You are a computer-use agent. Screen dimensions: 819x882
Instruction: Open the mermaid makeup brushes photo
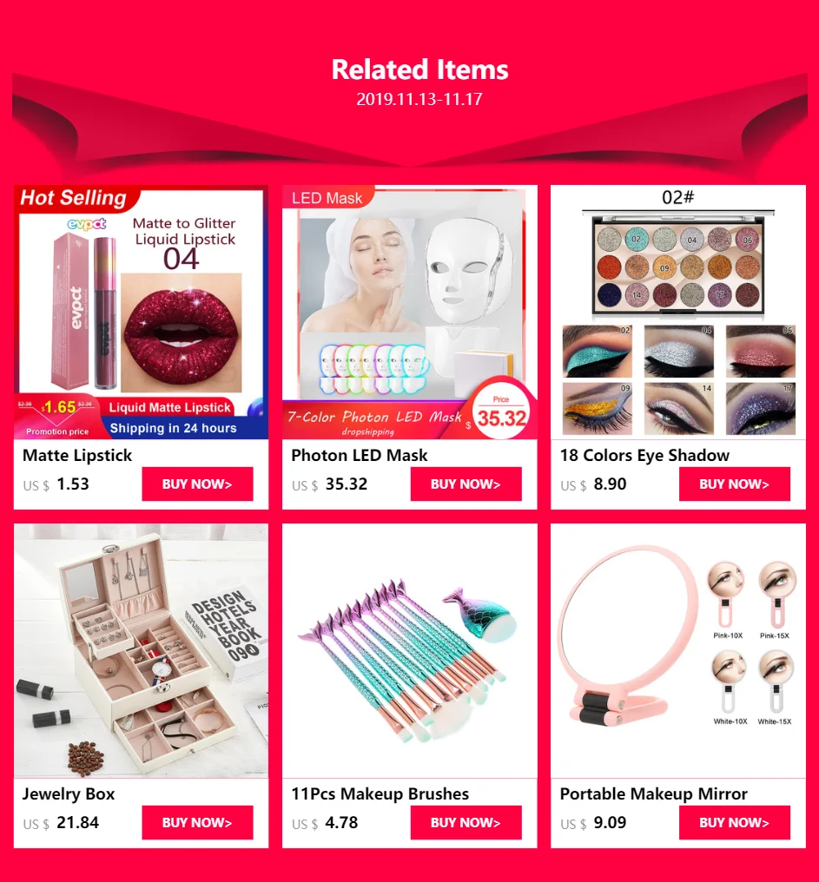[x=409, y=651]
